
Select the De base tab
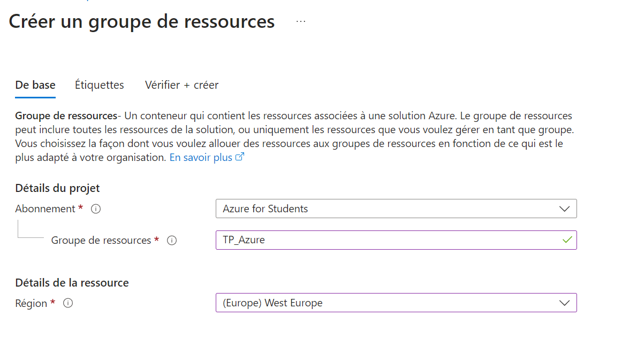(x=35, y=85)
